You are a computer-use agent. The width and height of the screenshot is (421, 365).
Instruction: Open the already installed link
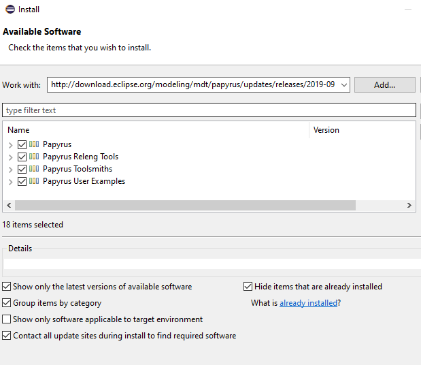(x=308, y=303)
